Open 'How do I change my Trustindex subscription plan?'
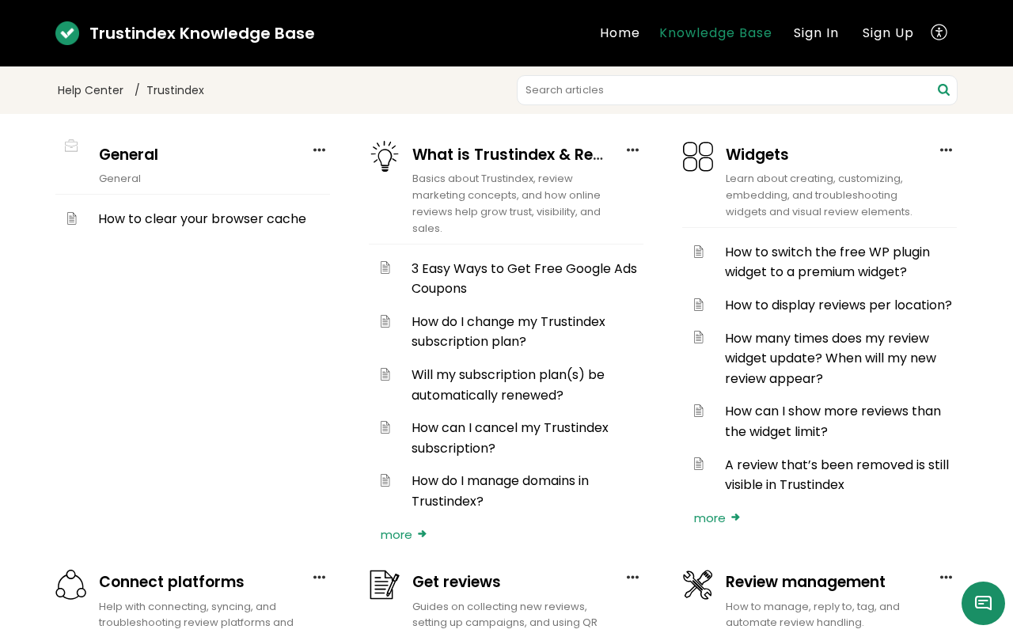The height and width of the screenshot is (633, 1013). 508,332
